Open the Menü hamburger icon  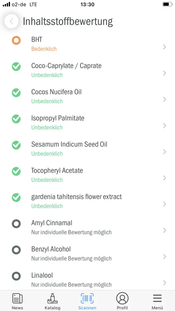pos(157,298)
